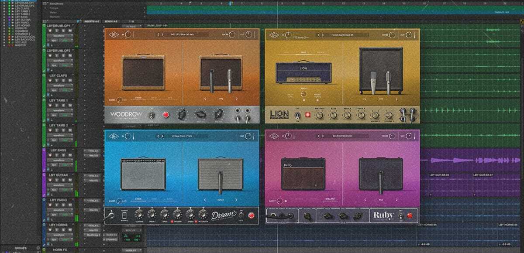Flip the Woodrow amp on/off toggle switch
The width and height of the screenshot is (524, 253).
[x=152, y=115]
